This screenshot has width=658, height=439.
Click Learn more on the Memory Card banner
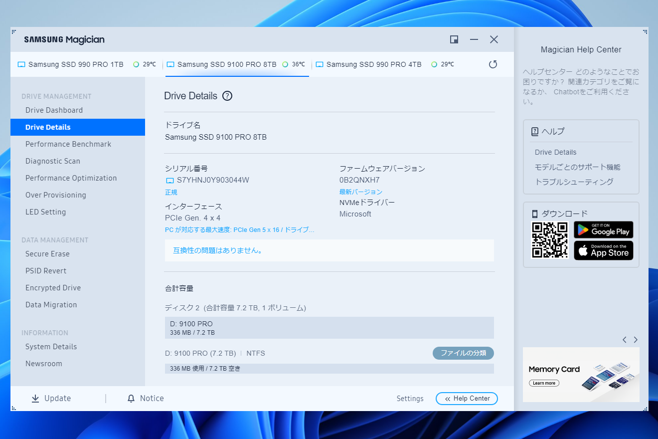pos(544,383)
